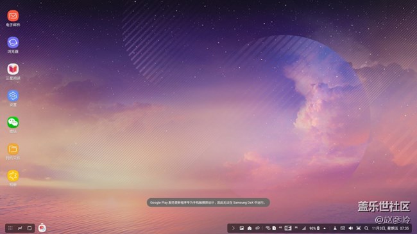Open the Settings gear desktop icon
This screenshot has height=234, width=417.
(13, 96)
